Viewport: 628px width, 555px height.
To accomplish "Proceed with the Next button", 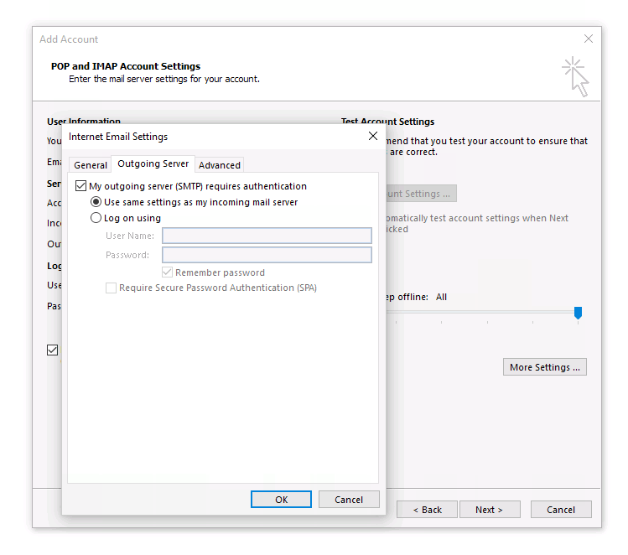I will (x=490, y=510).
